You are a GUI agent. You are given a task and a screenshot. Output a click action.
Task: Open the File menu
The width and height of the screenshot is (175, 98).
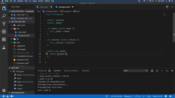(x=11, y=1)
